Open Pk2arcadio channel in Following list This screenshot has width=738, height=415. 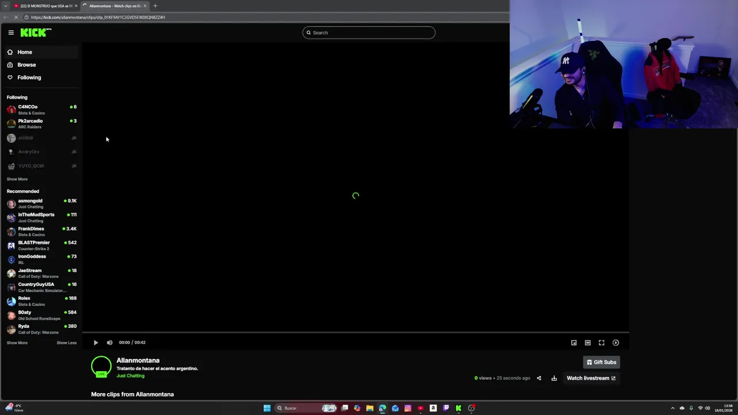40,123
